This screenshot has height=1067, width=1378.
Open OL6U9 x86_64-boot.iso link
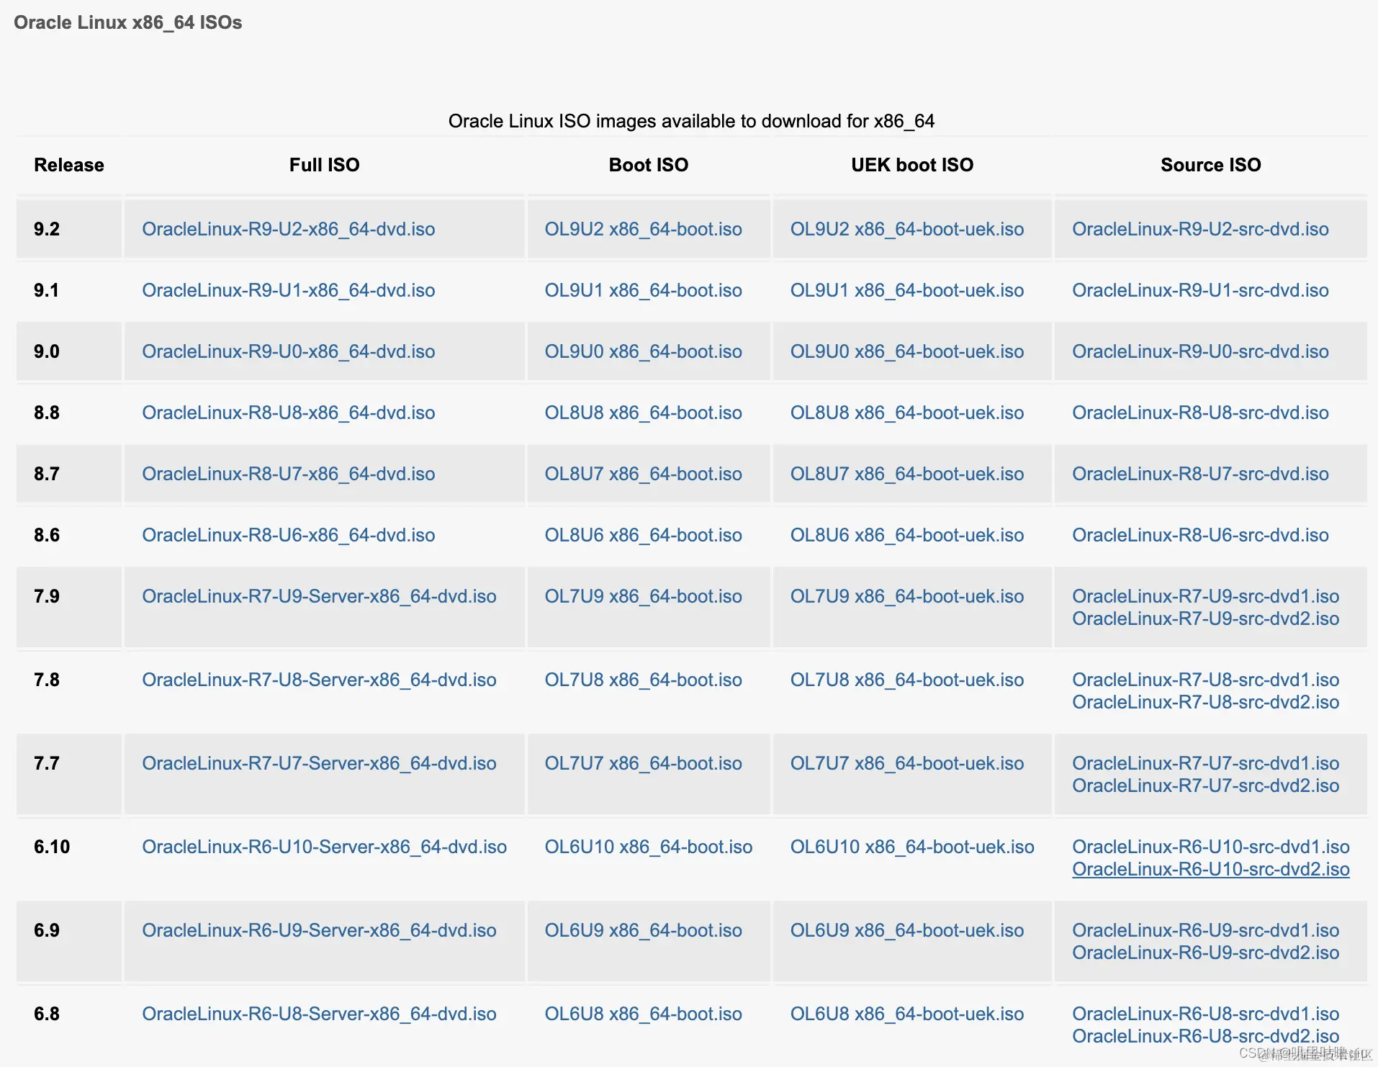coord(643,930)
